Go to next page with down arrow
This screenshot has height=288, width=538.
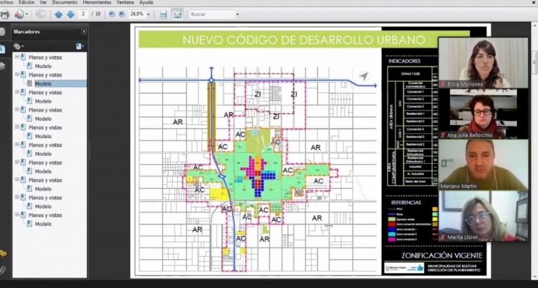pos(70,14)
